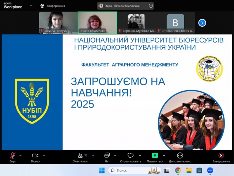Click the 'ФАКУЛЬТЕТ АГРАРНОГО МЕНЕДЖМЕНТУ' text
234x176 pixels.
[130, 65]
